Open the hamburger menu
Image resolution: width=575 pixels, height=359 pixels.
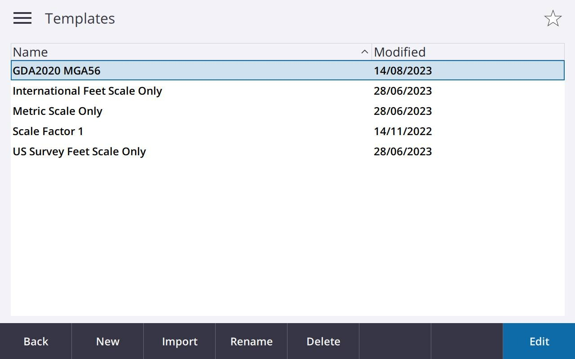(x=22, y=18)
